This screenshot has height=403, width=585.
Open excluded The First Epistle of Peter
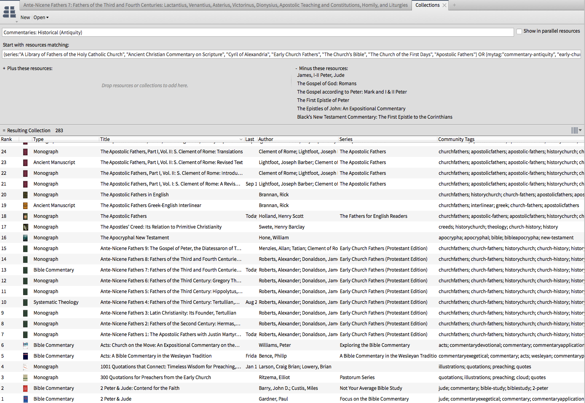[x=323, y=100]
